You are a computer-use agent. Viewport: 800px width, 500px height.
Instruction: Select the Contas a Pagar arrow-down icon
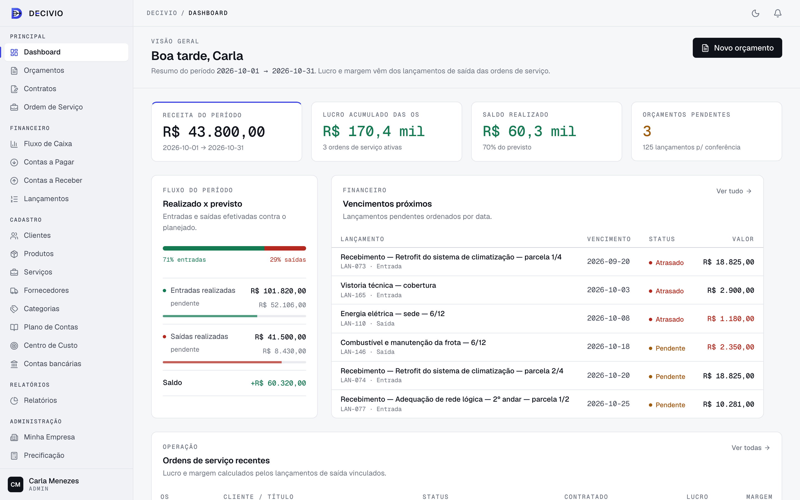pyautogui.click(x=14, y=162)
